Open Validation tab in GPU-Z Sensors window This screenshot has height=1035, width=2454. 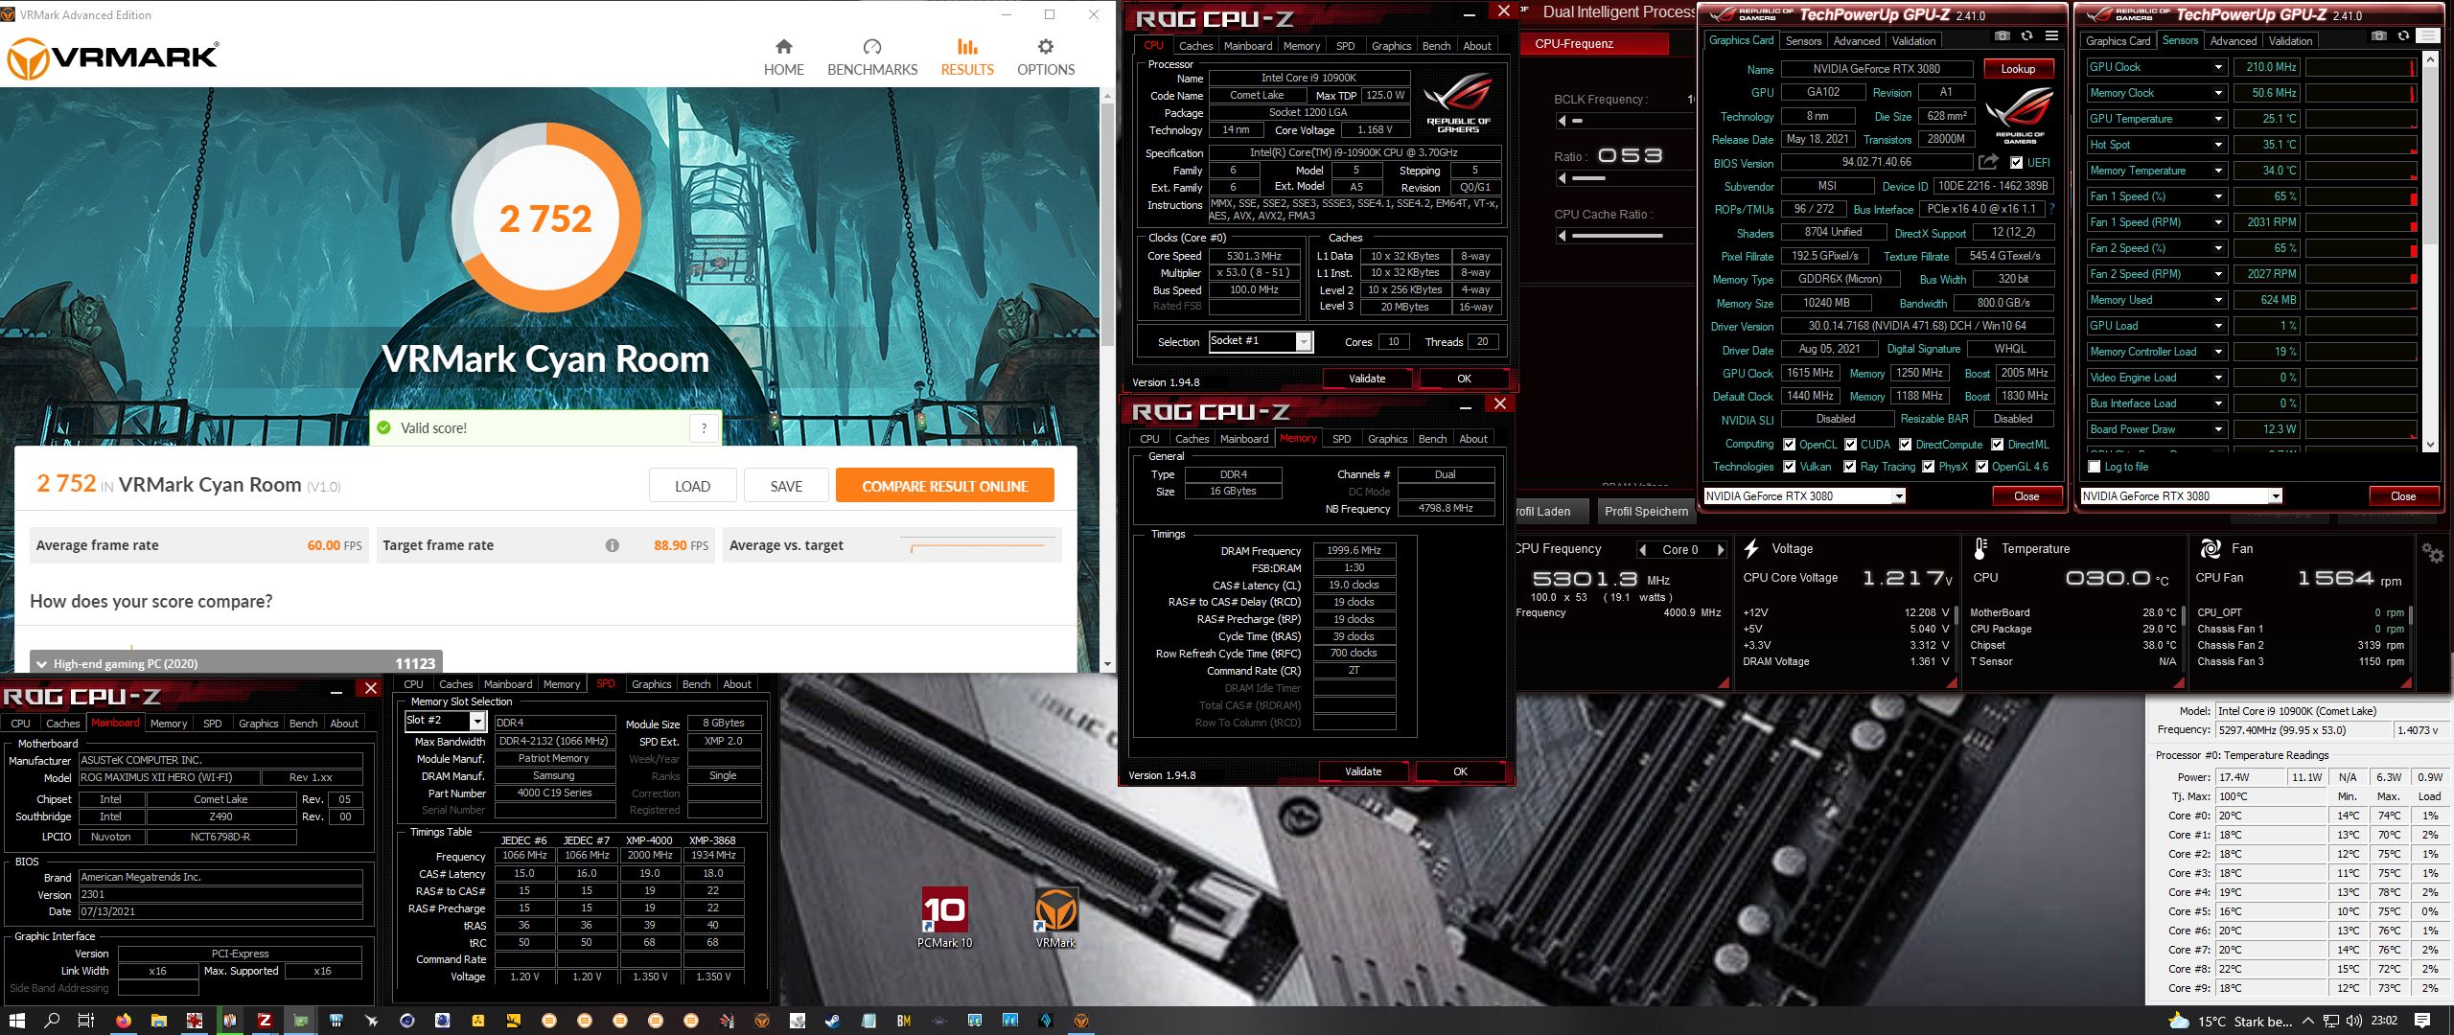2290,41
